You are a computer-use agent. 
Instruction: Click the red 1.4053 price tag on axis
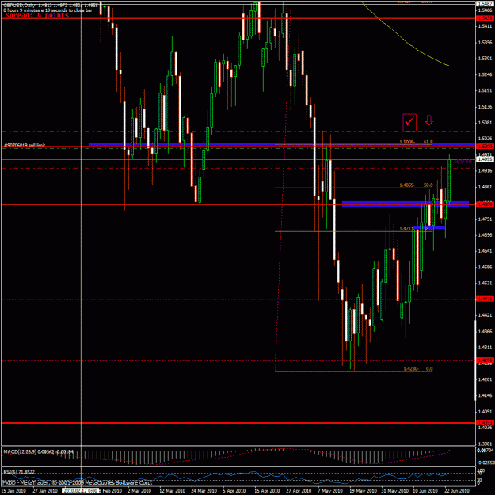pyautogui.click(x=485, y=423)
